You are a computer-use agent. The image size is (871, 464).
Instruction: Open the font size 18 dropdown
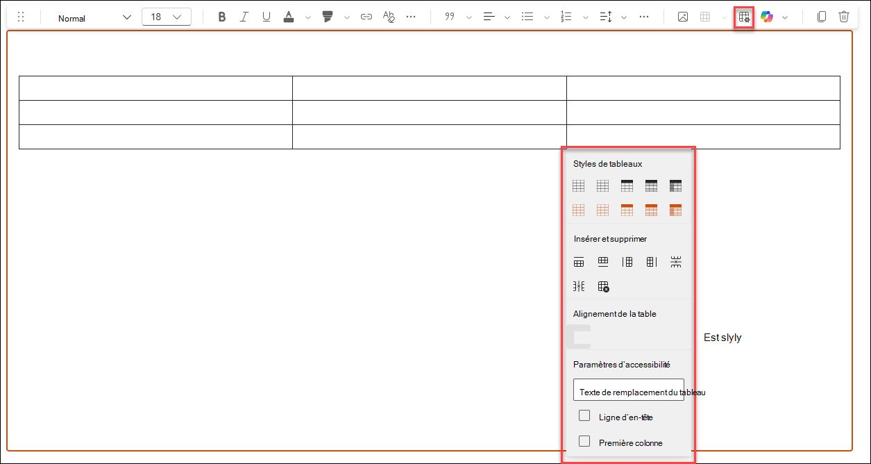(167, 17)
